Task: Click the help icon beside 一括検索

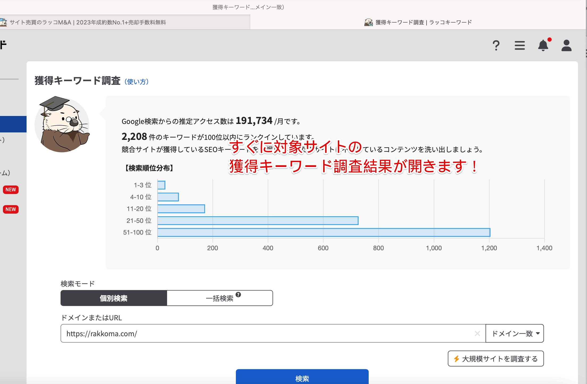Action: (x=238, y=295)
